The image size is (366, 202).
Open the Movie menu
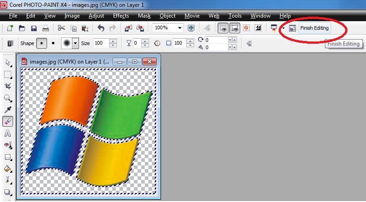tap(192, 16)
